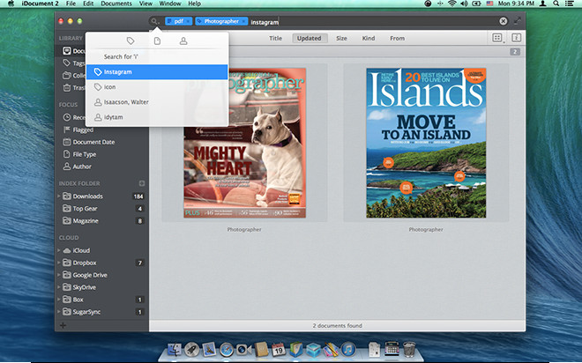The image size is (582, 363).
Task: Click Search for 'i' option
Action: point(157,56)
